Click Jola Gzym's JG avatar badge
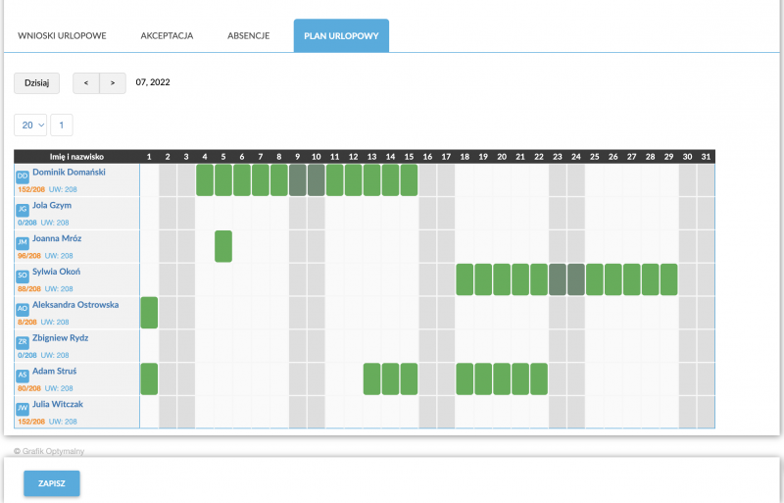Viewport: 784px width, 503px height. click(22, 209)
